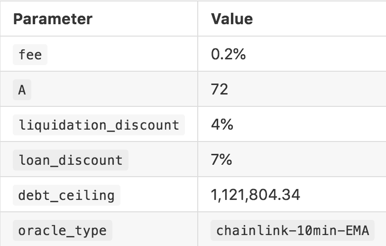
Task: Select the fee parameter code label
Action: tap(30, 55)
